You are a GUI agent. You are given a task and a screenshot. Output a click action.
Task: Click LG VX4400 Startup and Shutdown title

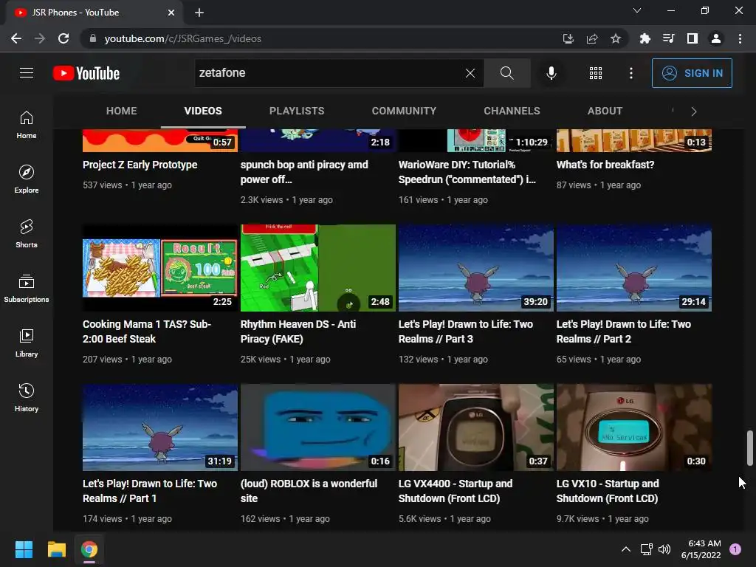pos(455,491)
